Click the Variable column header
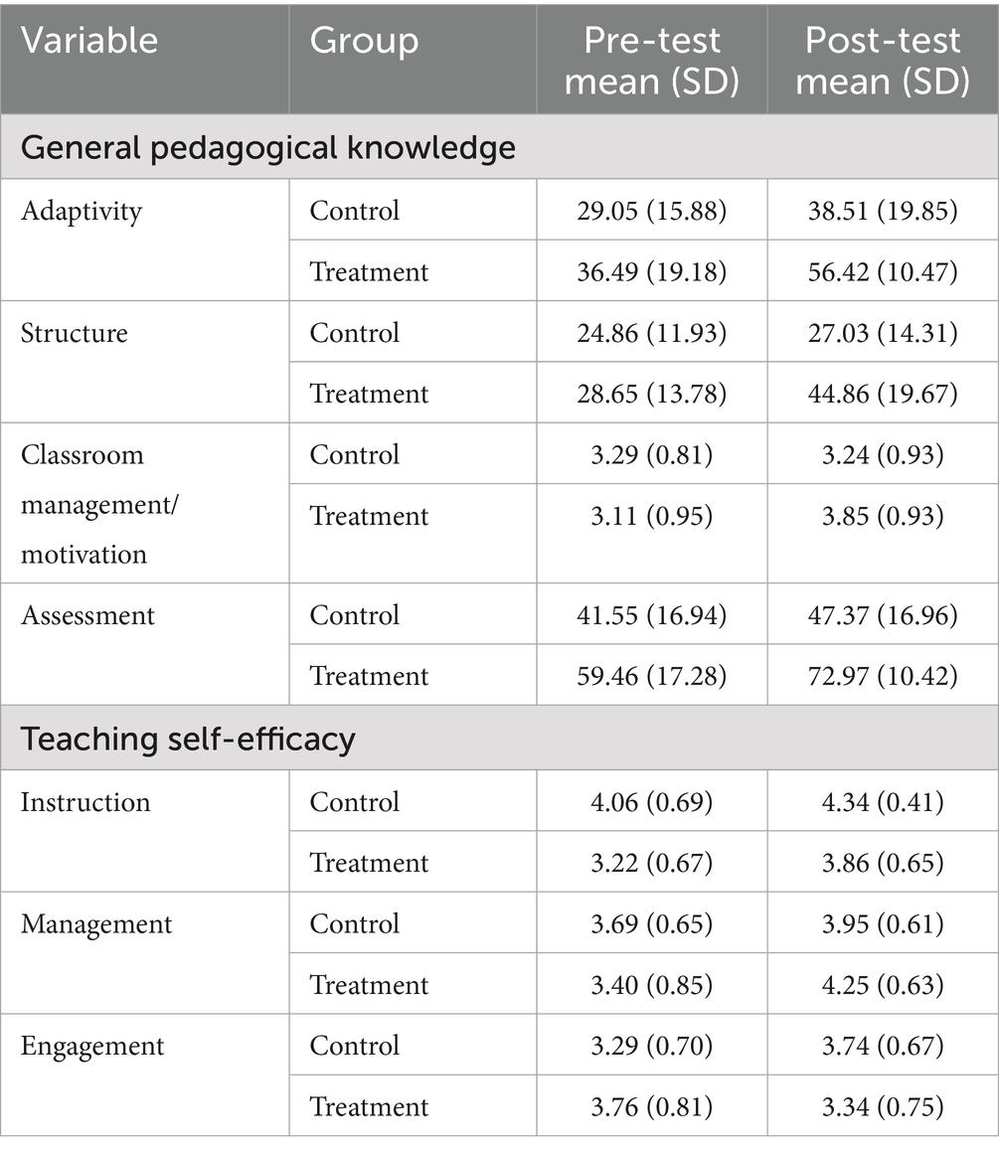The width and height of the screenshot is (999, 1154). [x=89, y=41]
